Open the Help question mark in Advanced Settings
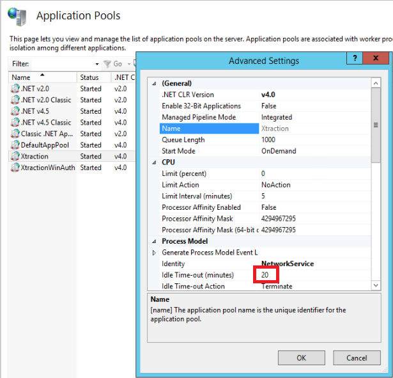The image size is (393, 378). pos(355,59)
